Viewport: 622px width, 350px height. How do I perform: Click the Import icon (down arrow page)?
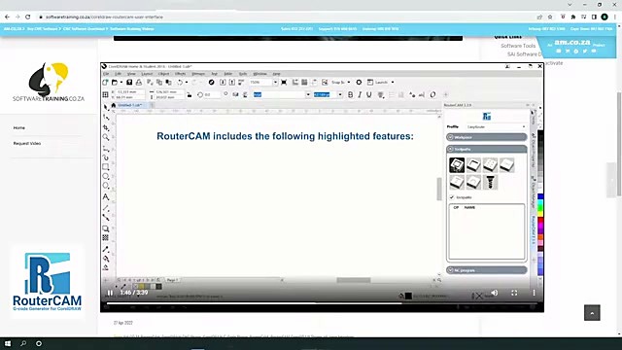[x=223, y=82]
